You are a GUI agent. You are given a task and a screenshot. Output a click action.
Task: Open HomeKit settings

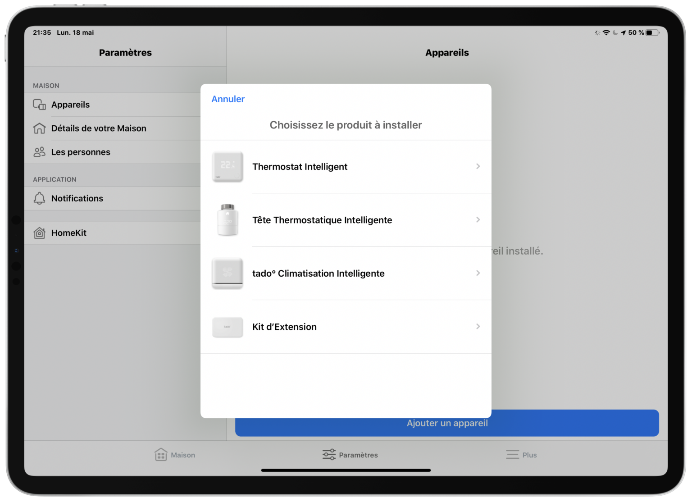(113, 233)
